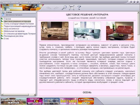Click the beige corner sofa photo

coord(55,31)
